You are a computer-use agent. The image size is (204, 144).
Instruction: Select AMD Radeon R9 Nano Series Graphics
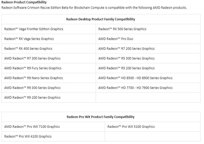coord(33,78)
